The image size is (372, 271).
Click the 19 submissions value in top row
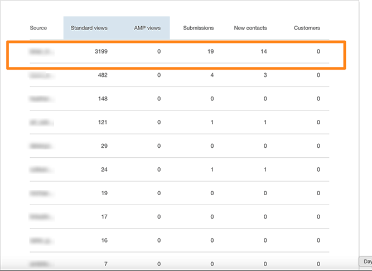211,51
